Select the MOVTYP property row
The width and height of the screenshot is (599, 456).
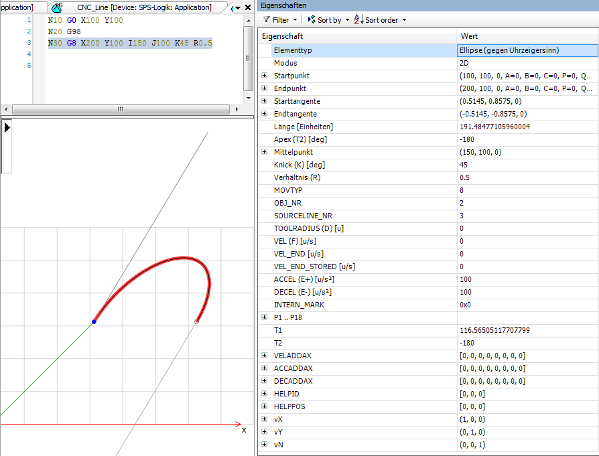(x=428, y=190)
